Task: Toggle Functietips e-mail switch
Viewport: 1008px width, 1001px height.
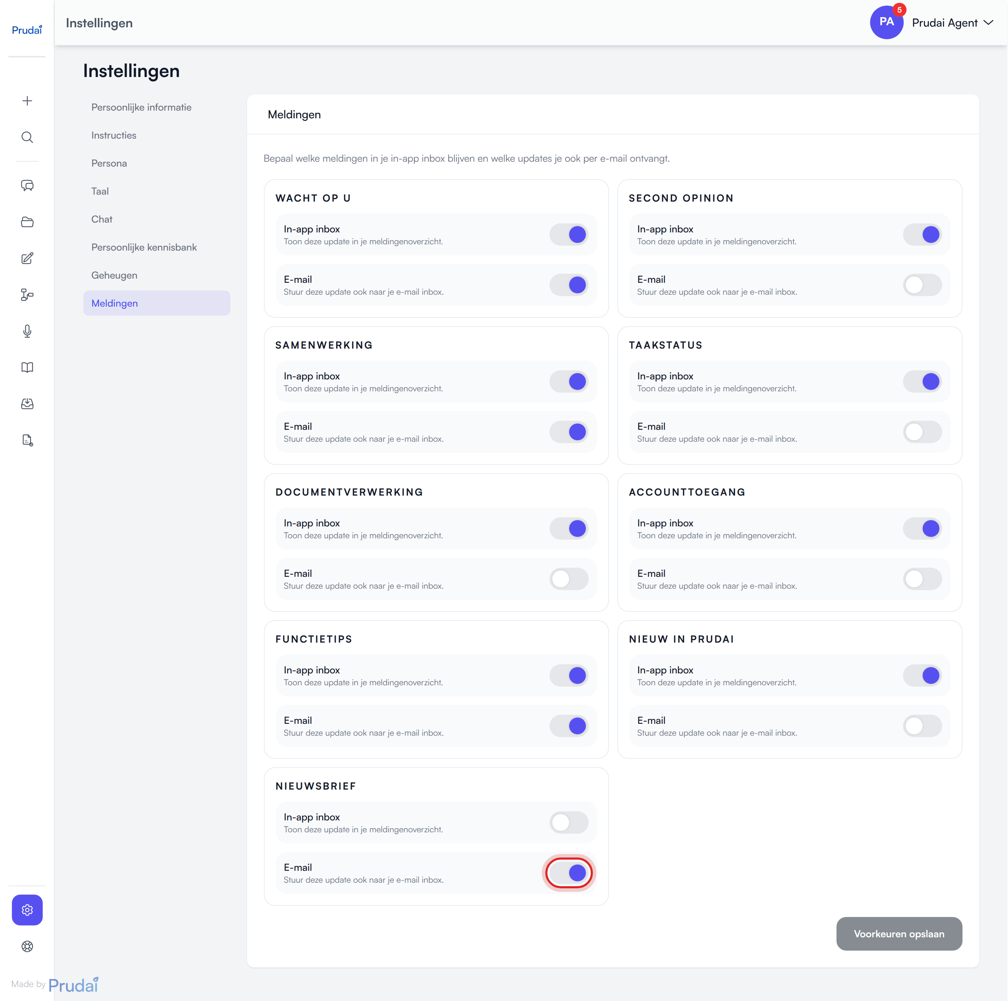Action: tap(569, 726)
